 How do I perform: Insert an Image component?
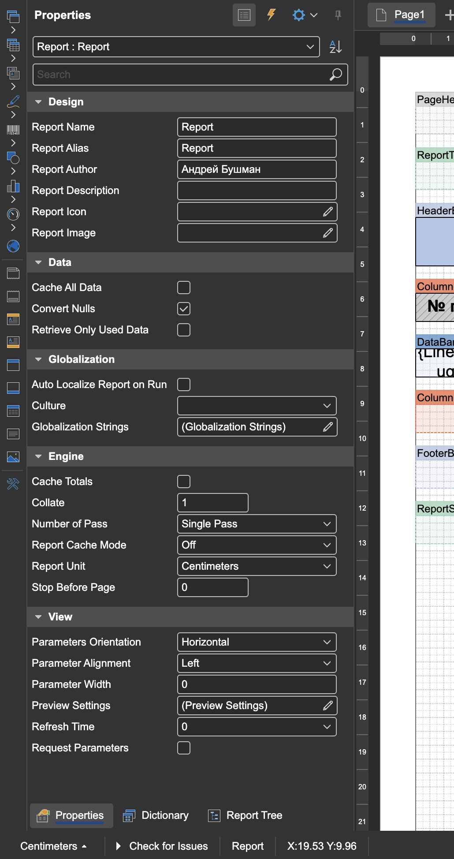[13, 457]
